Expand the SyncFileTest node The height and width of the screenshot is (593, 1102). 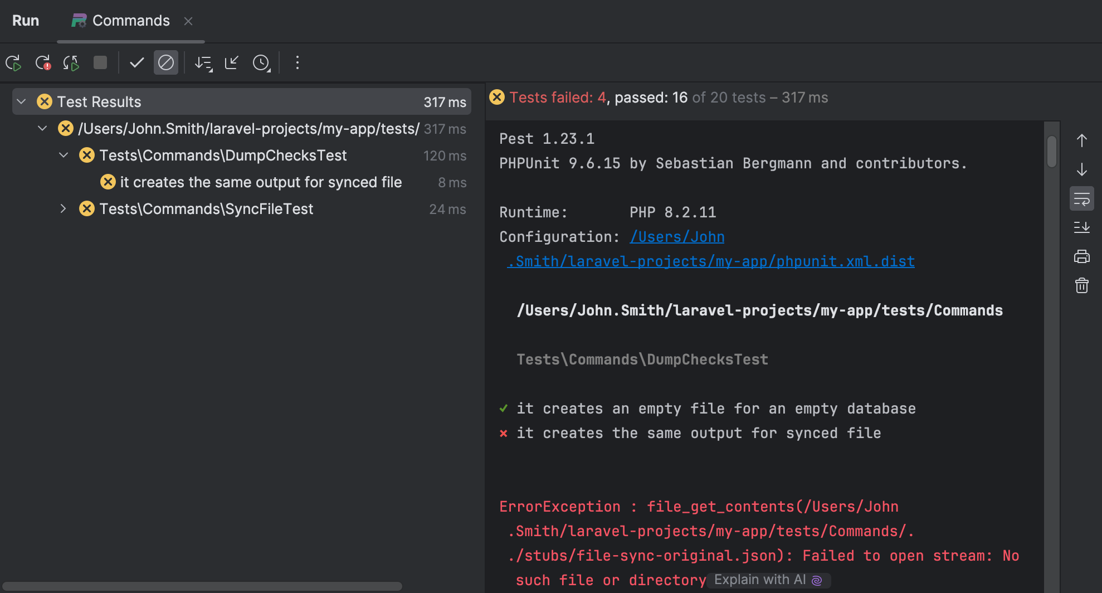click(62, 208)
